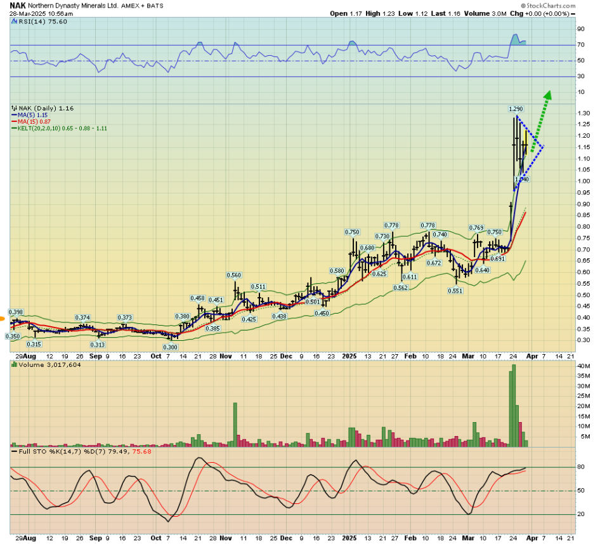Image resolution: width=600 pixels, height=544 pixels.
Task: Click the 1.290 peak price label
Action: [516, 109]
